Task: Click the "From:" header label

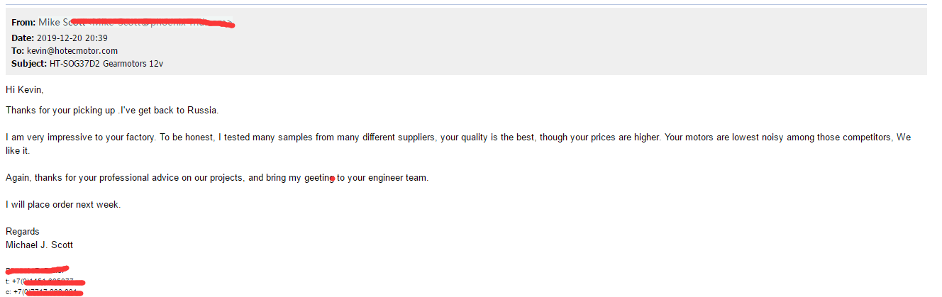Action: coord(23,22)
